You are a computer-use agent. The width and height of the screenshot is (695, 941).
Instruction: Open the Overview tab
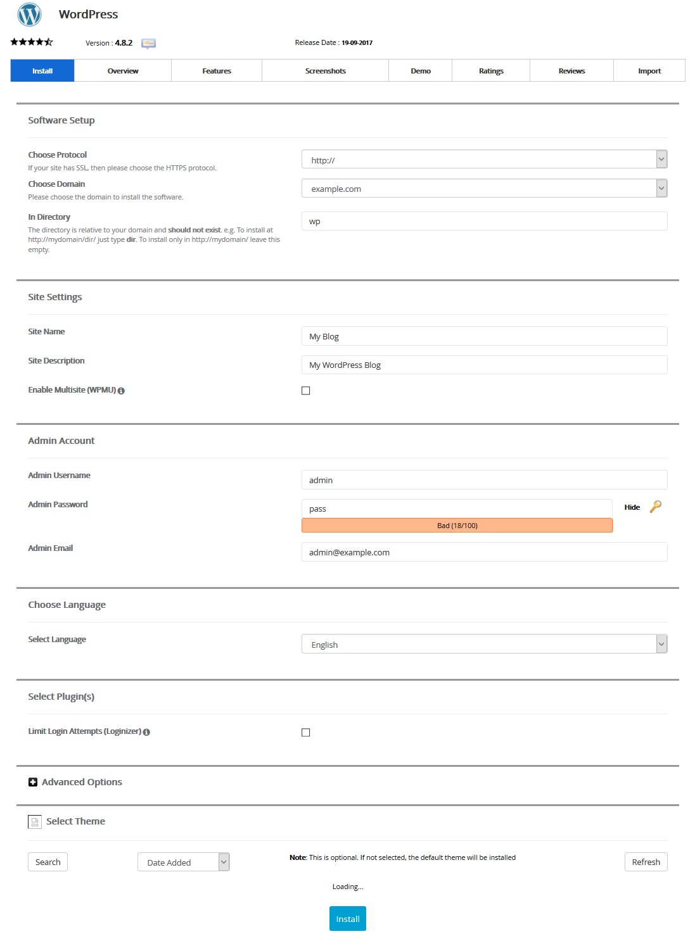(x=123, y=70)
